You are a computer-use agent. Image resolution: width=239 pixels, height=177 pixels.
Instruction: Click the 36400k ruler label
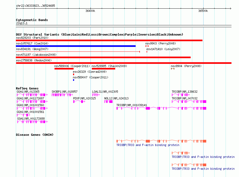point(90,11)
